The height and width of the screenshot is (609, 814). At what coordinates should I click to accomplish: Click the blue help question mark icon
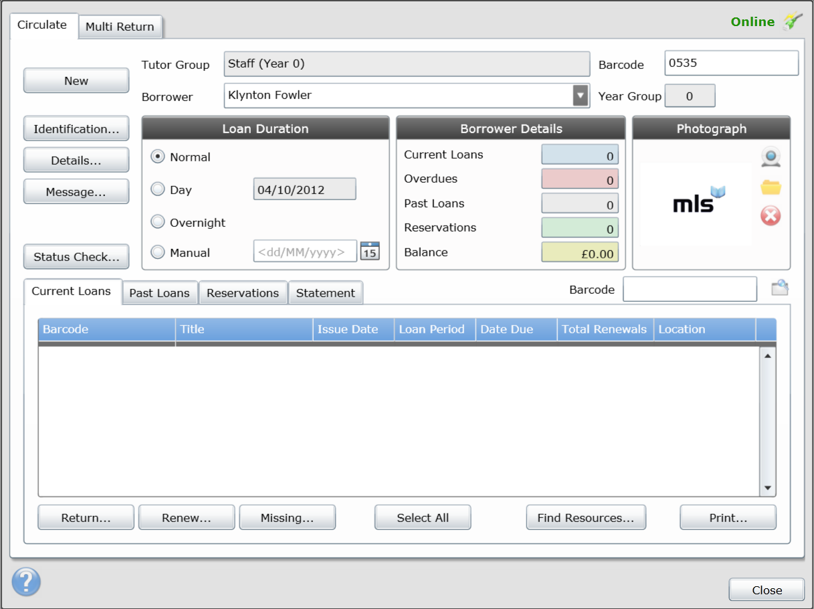coord(26,581)
